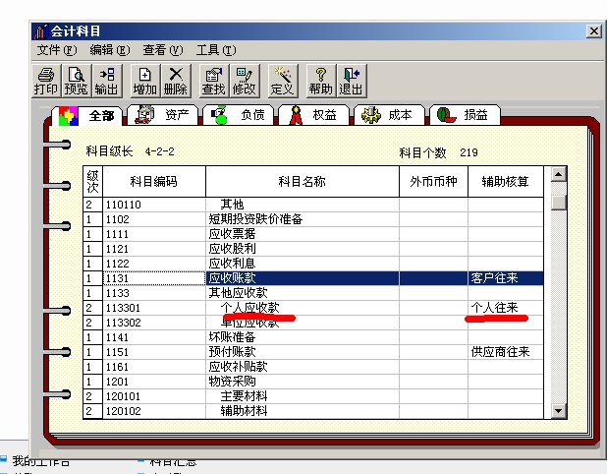Select the 辅助材料 account
The width and height of the screenshot is (607, 474).
point(303,411)
